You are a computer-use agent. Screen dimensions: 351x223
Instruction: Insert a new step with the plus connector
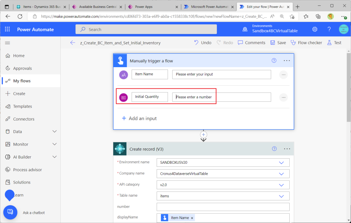[203, 135]
